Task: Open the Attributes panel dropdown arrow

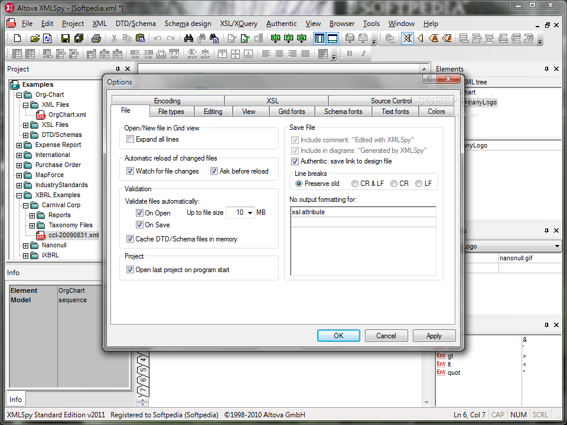Action: [x=557, y=247]
